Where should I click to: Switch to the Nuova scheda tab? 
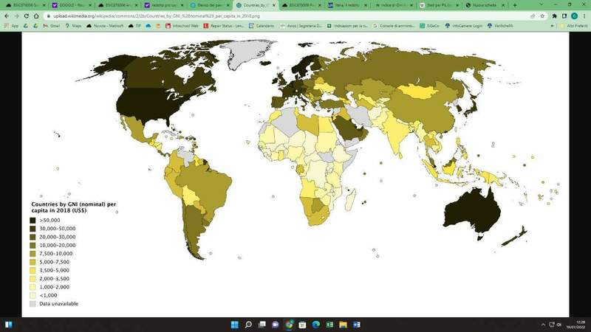484,5
